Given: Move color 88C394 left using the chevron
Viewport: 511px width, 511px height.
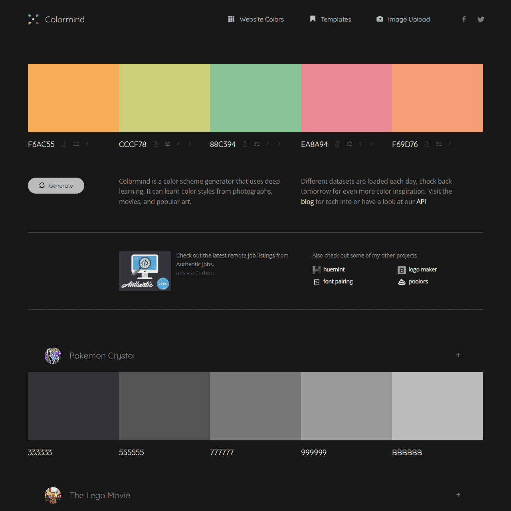Looking at the screenshot, I should point(268,144).
